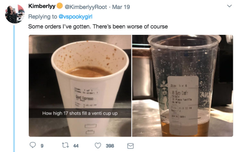Click the retweet count of 44

[76, 146]
